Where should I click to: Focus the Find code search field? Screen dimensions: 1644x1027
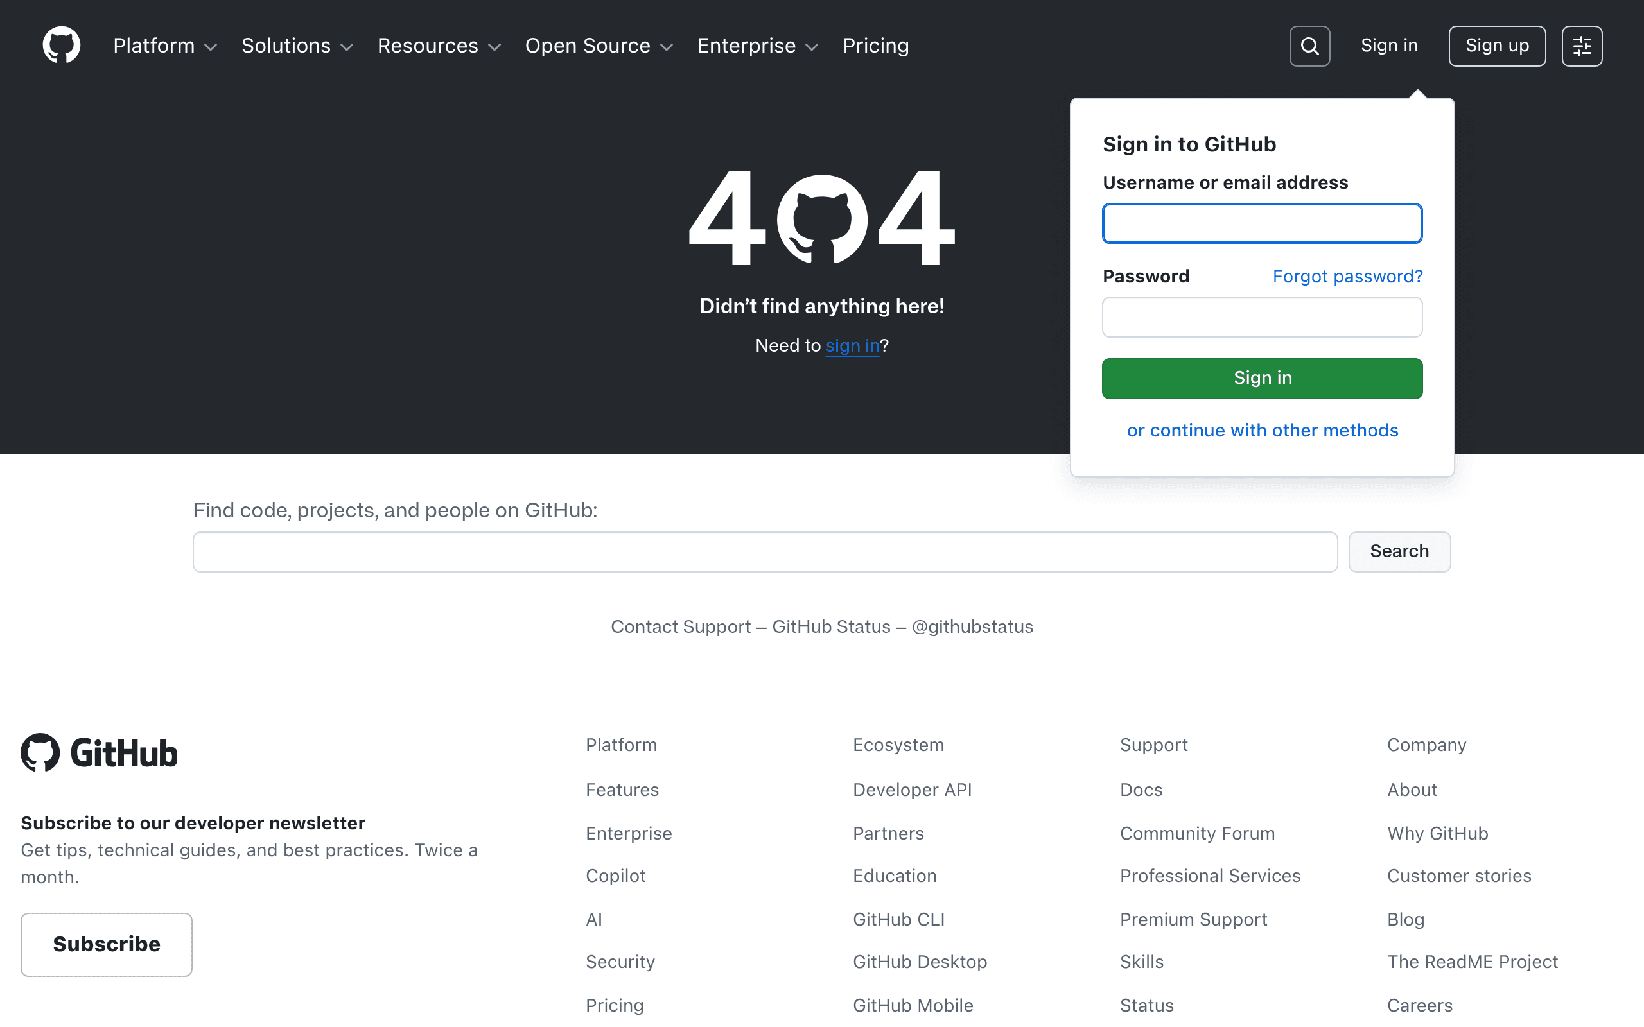(765, 552)
